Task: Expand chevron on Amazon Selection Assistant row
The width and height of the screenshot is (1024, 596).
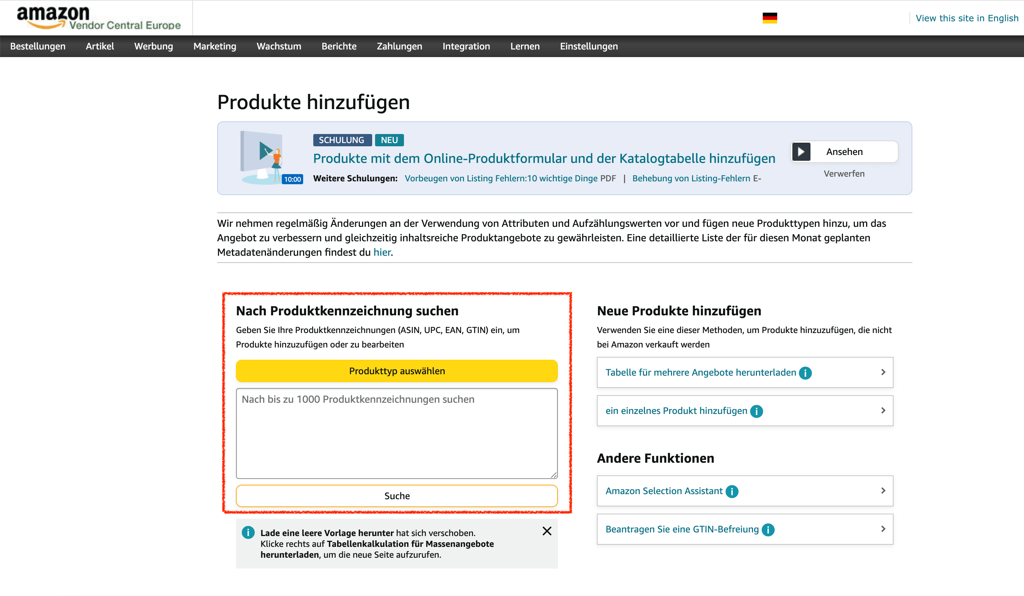Action: [x=883, y=491]
